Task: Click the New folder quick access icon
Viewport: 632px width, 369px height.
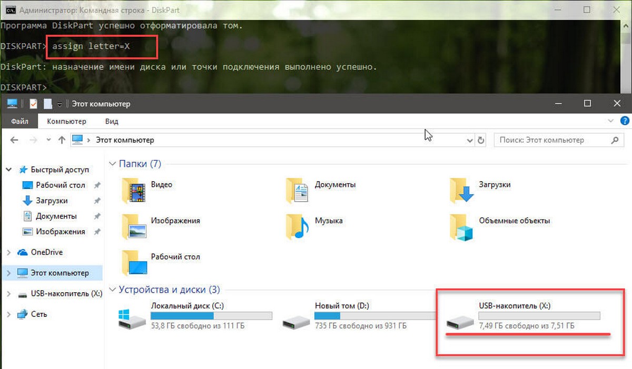Action: click(47, 104)
